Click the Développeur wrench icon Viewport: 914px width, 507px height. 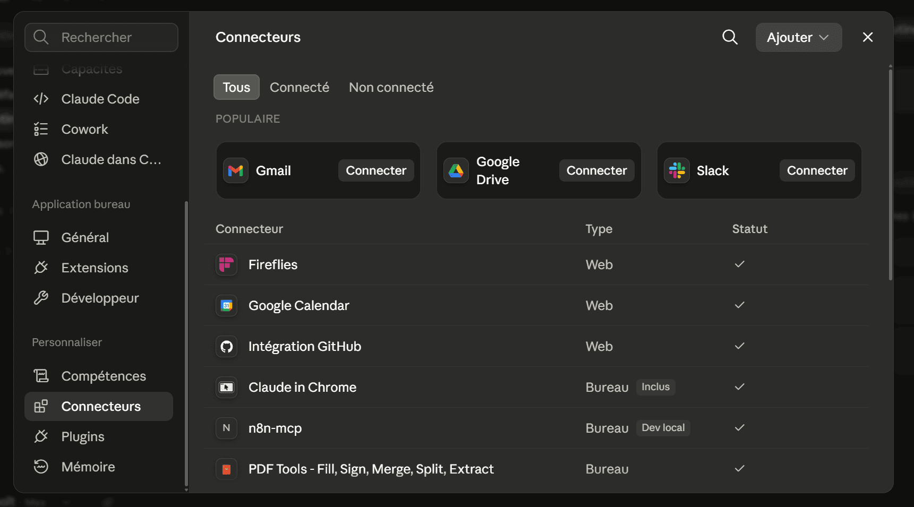[x=41, y=298]
